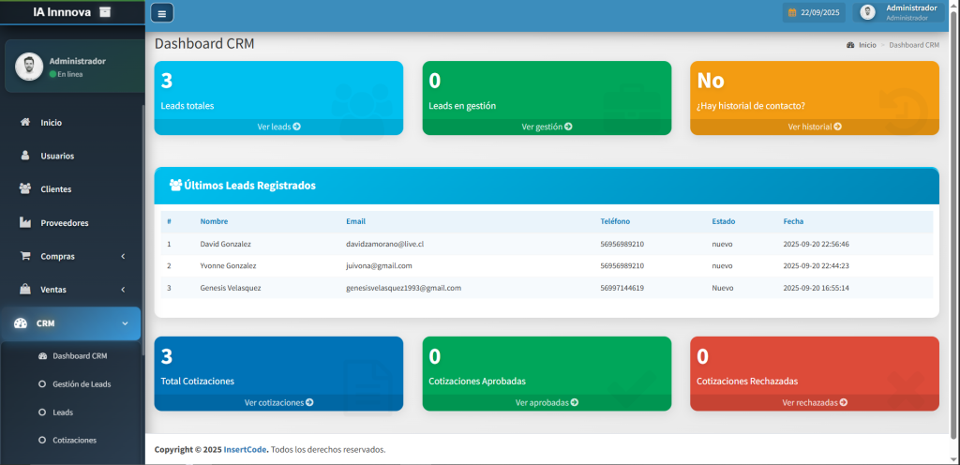
Task: Open Gestión de Leads in sidebar
Action: click(82, 383)
